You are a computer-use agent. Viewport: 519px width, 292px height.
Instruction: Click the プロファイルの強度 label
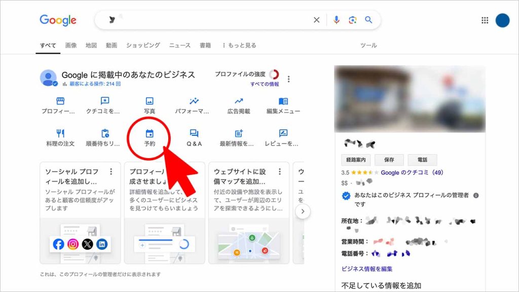tap(240, 74)
